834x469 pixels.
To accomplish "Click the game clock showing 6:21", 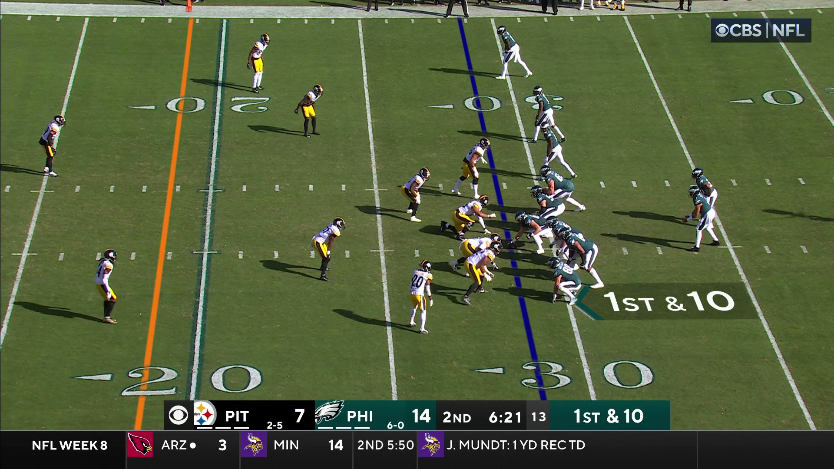I will [505, 416].
